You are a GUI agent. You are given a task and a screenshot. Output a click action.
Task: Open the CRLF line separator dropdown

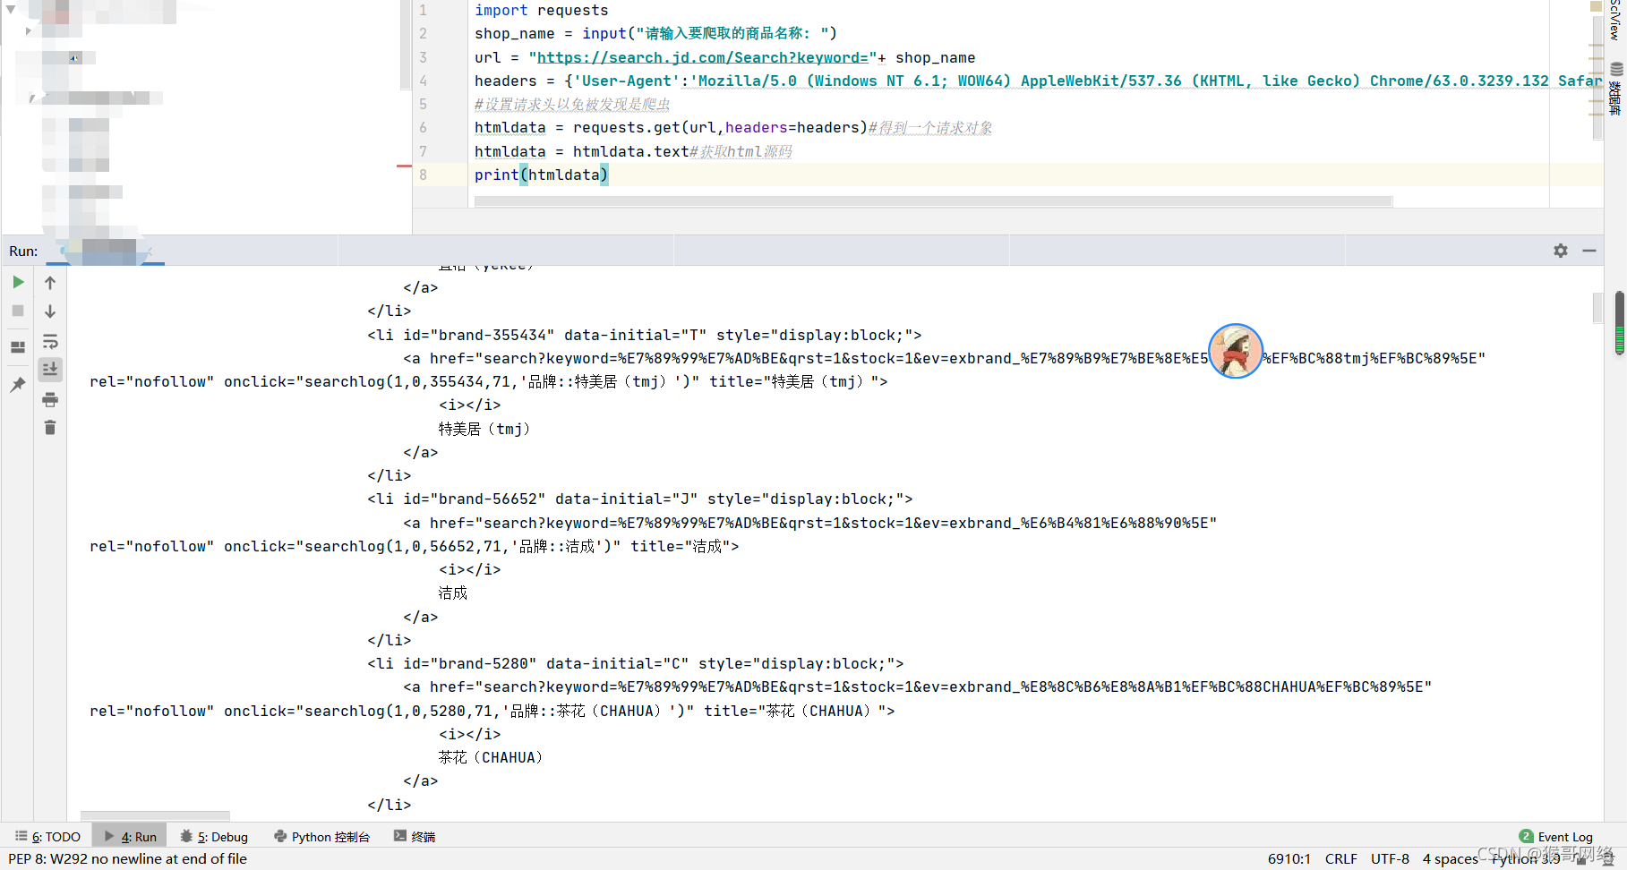(1340, 858)
